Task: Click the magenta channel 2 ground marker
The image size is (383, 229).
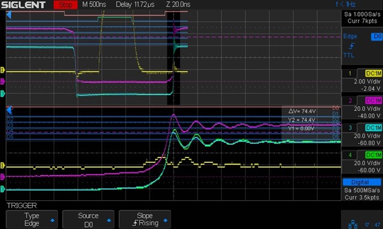Action: click(x=2, y=81)
